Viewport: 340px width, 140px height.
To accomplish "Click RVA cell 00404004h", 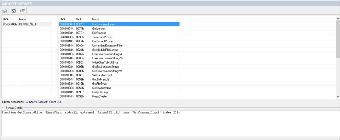I will tap(67, 28).
